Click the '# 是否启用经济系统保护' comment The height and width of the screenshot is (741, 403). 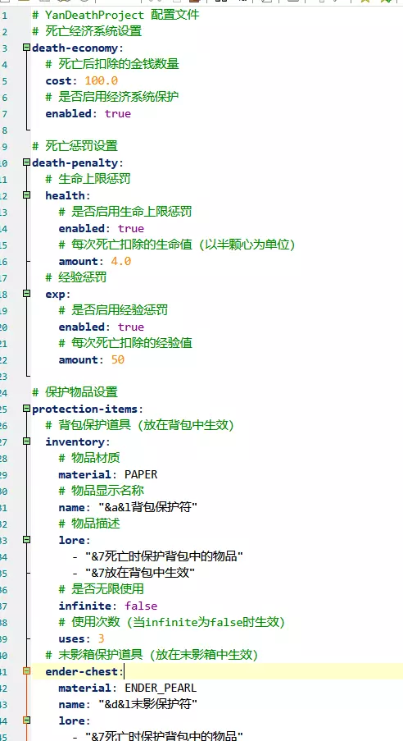point(112,98)
